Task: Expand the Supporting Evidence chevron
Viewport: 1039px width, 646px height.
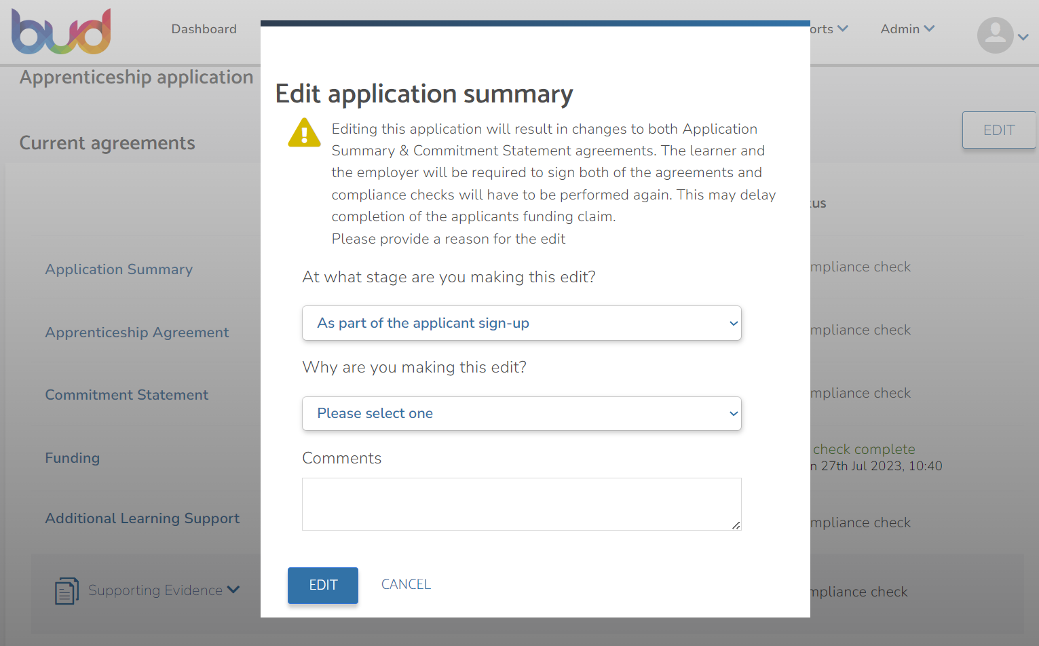Action: (x=233, y=590)
